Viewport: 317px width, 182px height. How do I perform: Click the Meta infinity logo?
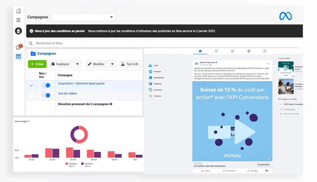point(286,16)
